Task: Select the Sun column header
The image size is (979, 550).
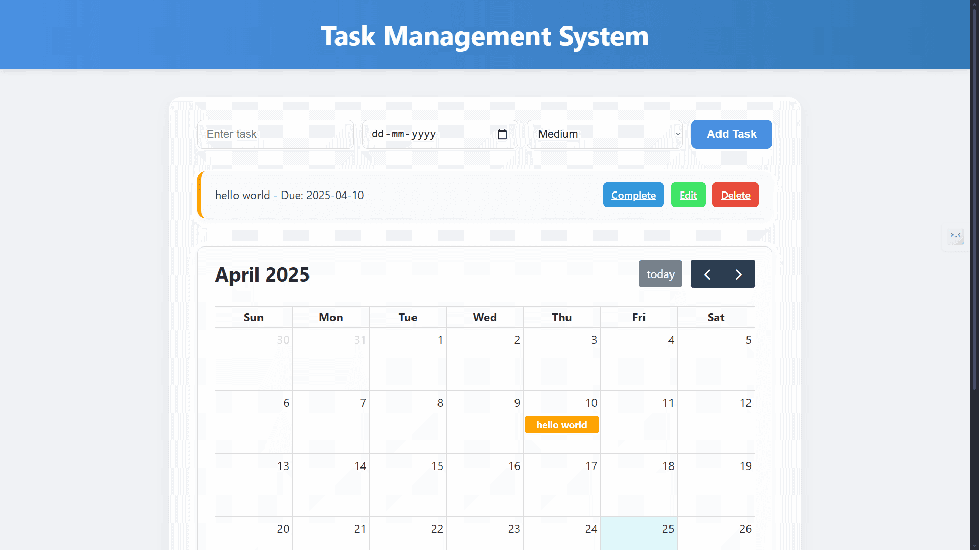Action: click(x=253, y=317)
